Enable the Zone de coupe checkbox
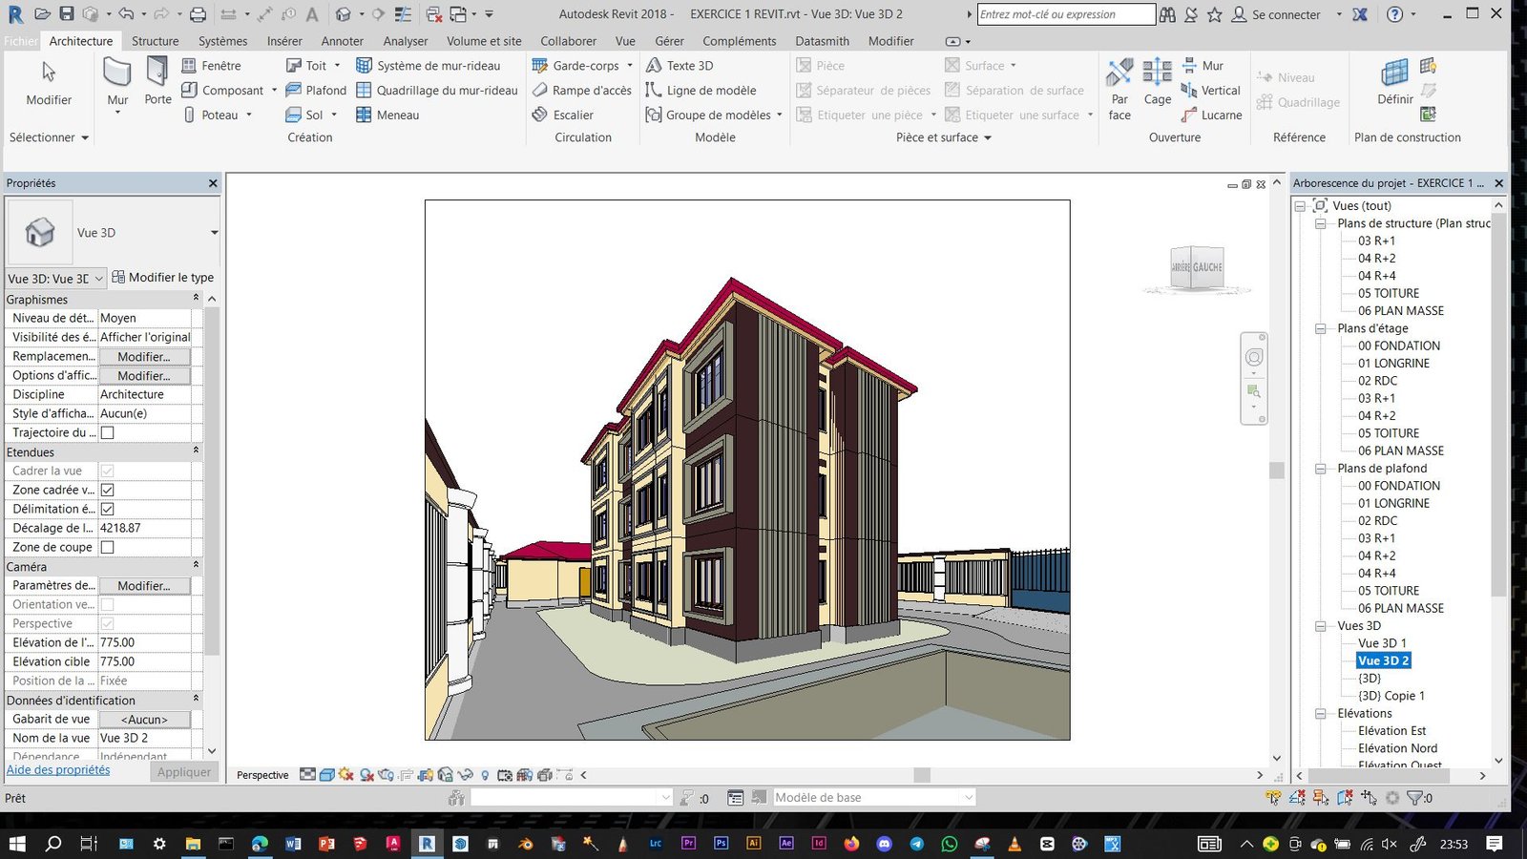This screenshot has width=1527, height=859. 108,547
